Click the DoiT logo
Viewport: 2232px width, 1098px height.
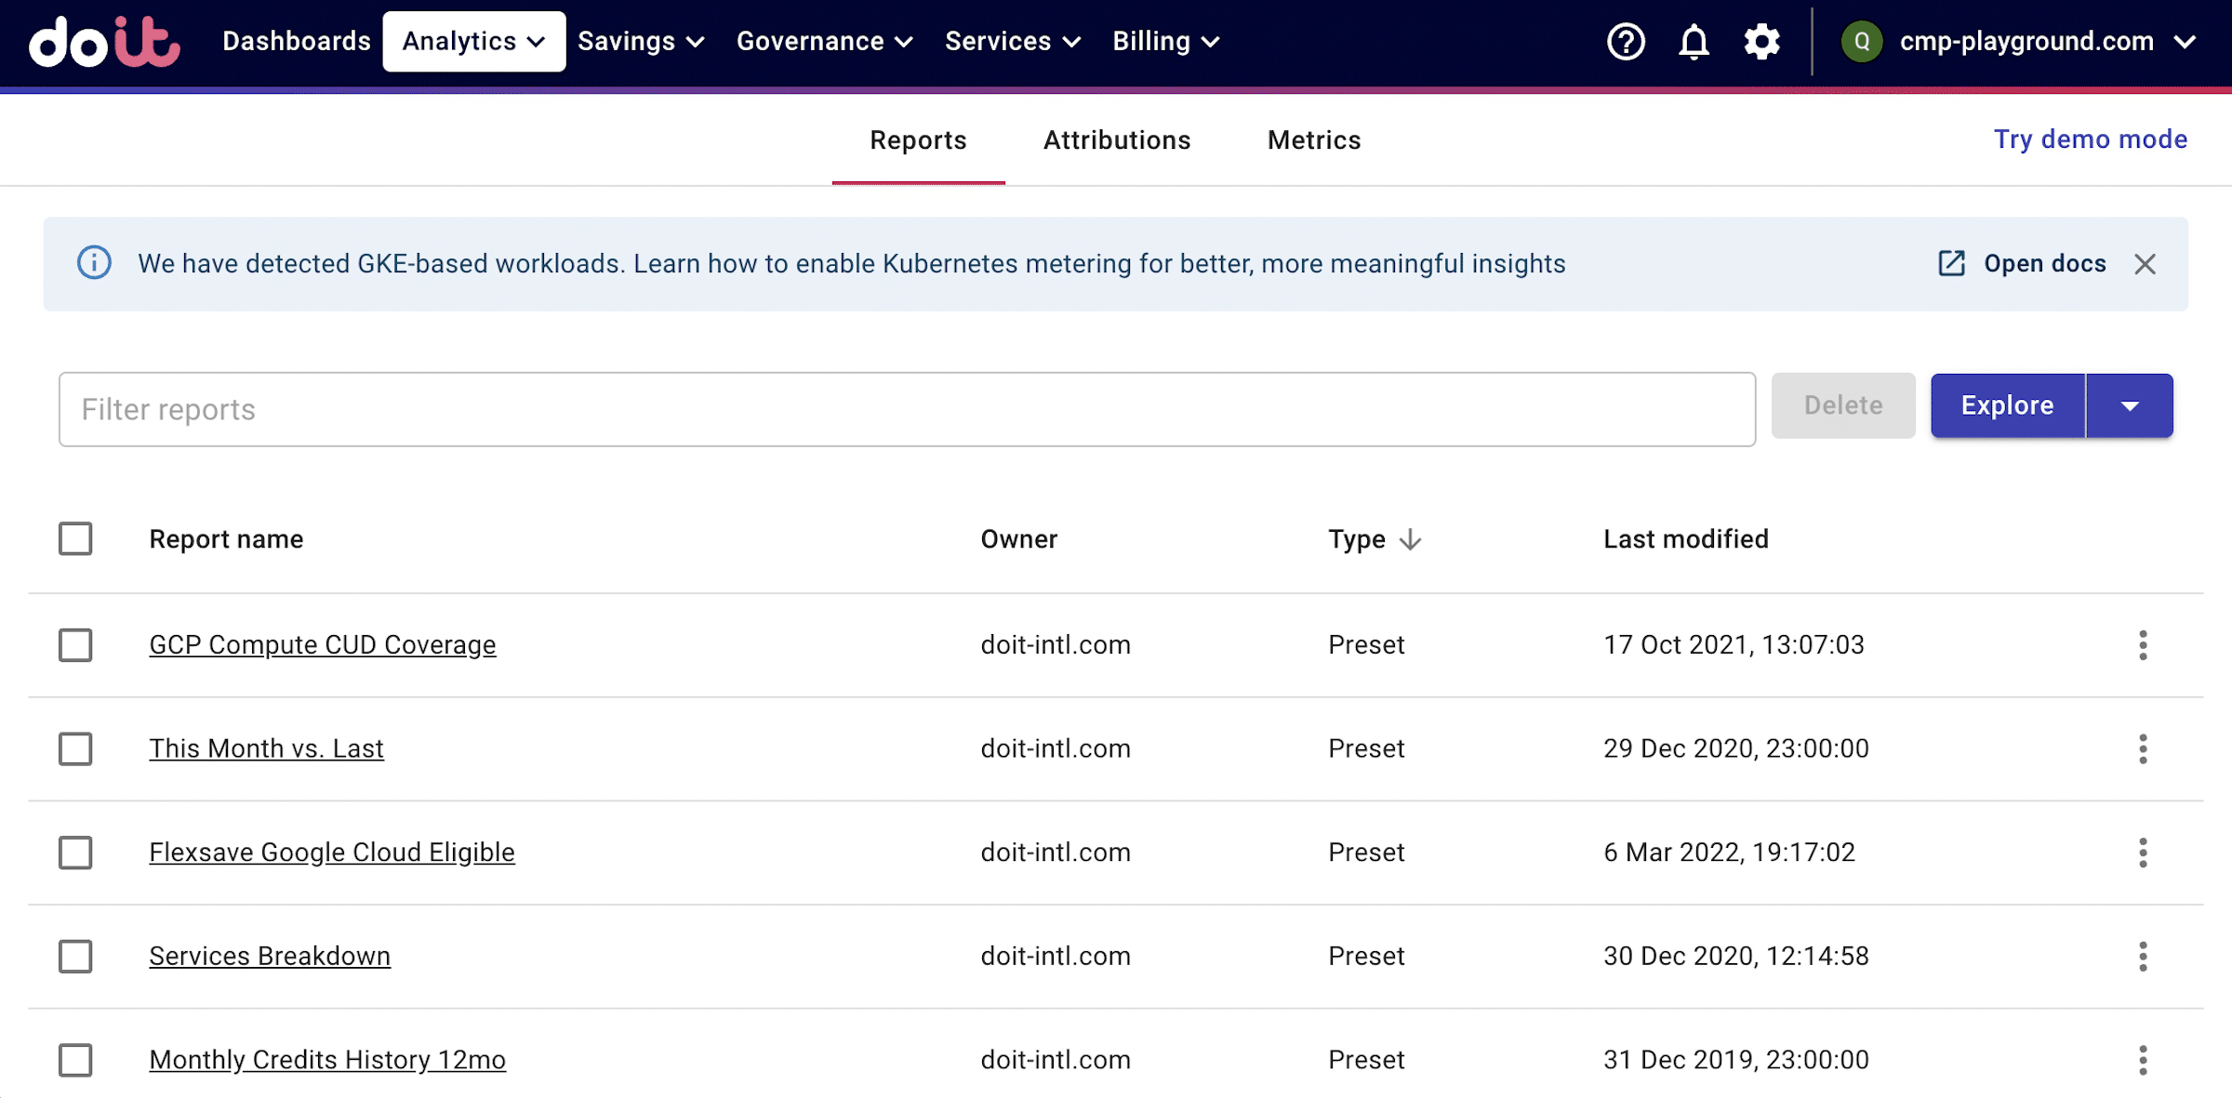coord(104,42)
